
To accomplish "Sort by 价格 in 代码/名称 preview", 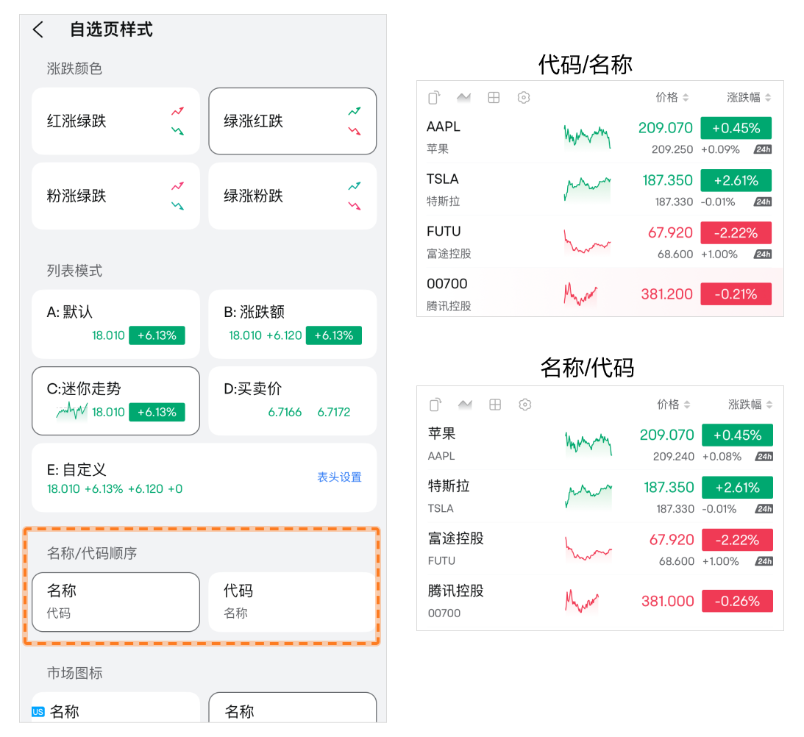I will pos(672,97).
